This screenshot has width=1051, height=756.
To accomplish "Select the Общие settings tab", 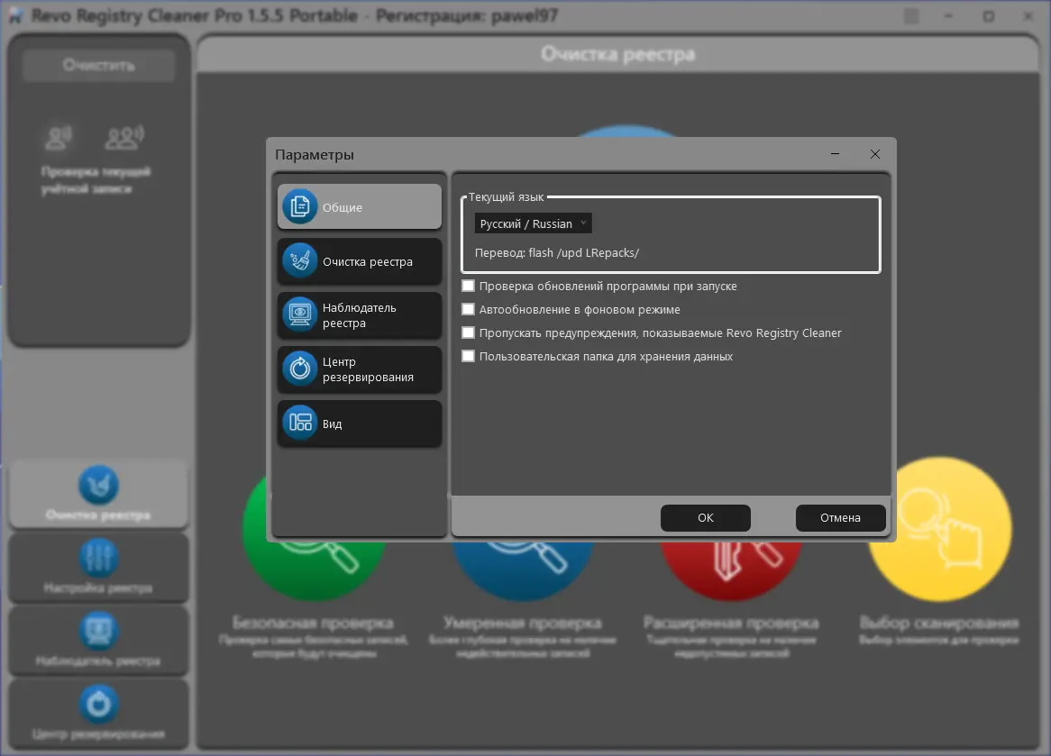I will 360,206.
